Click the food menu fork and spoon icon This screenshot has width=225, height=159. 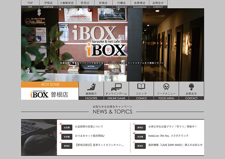tap(166, 87)
